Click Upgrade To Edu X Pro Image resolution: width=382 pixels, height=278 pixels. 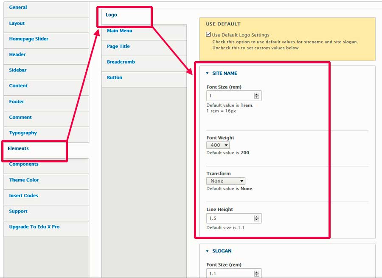[34, 227]
